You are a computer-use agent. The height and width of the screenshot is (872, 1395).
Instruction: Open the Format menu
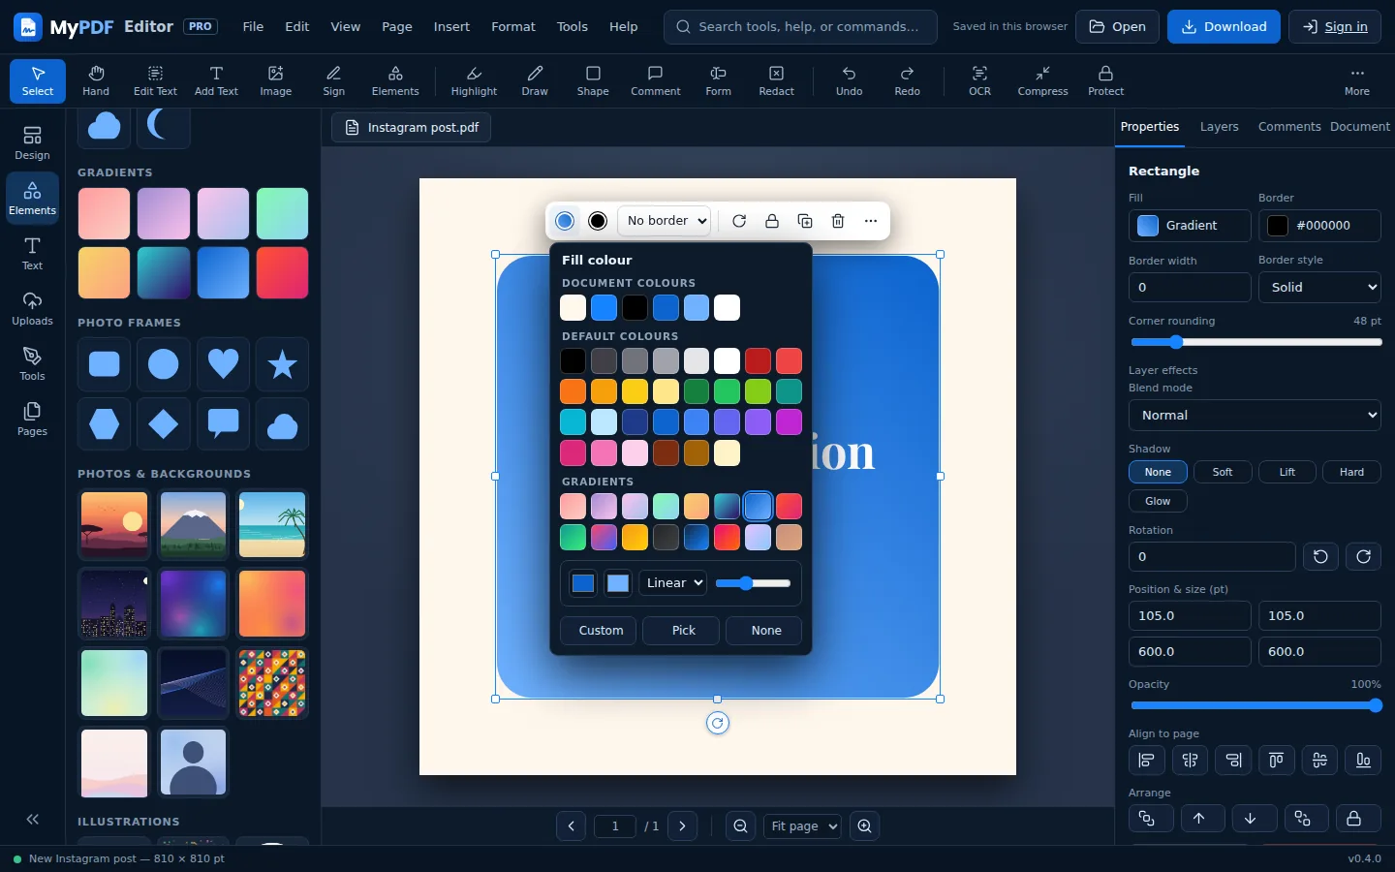click(513, 27)
